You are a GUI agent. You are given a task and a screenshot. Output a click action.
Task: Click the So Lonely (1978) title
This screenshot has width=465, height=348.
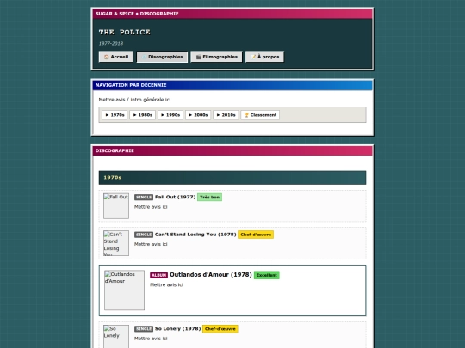178,328
